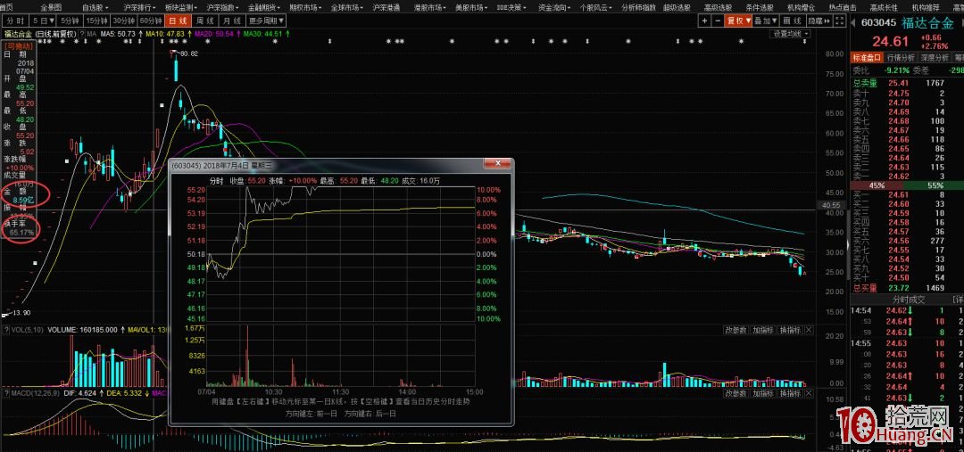
Task: Select 标准盘口 tab
Action: pyautogui.click(x=867, y=57)
